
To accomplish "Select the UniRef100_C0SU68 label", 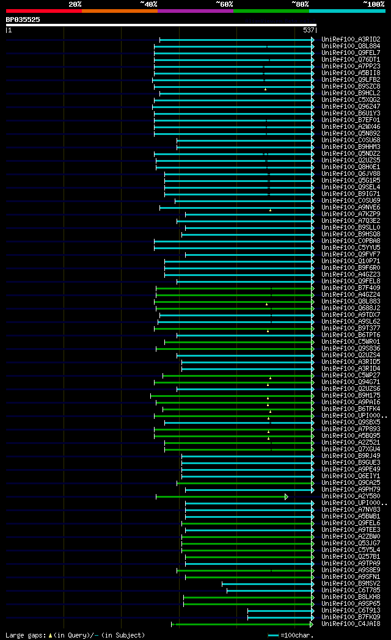I will click(351, 140).
